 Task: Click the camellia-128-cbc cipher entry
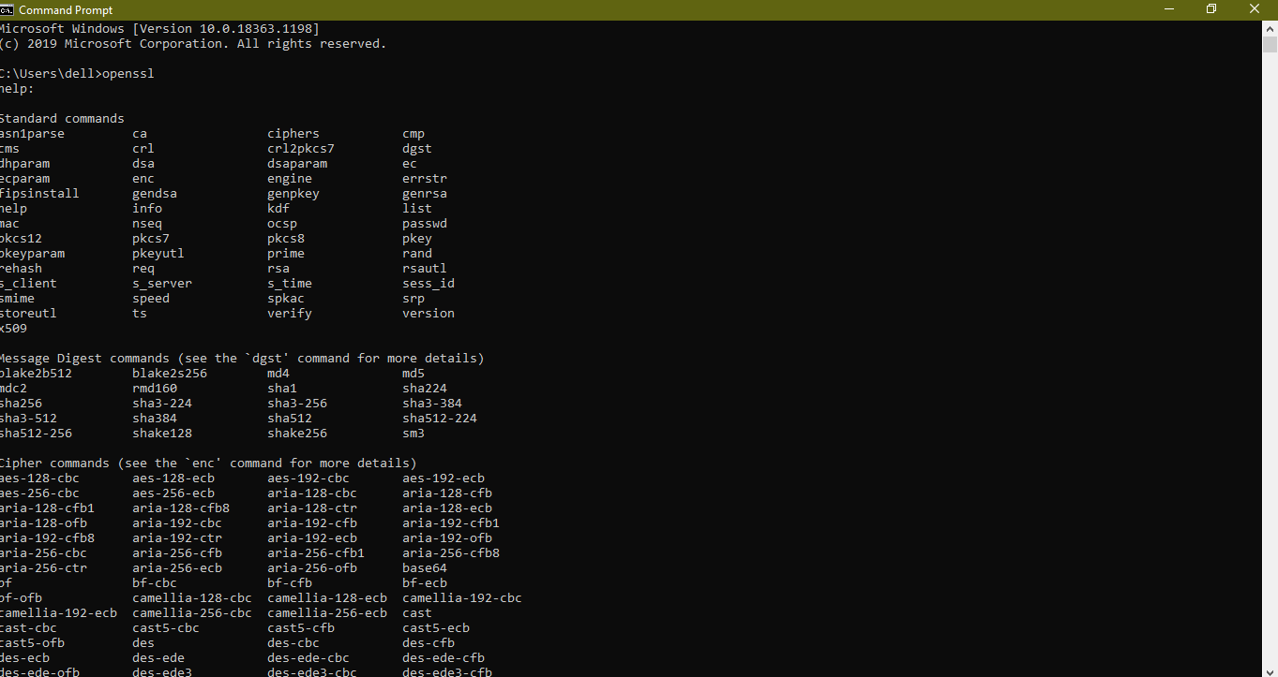tap(192, 598)
